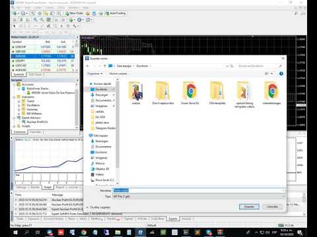Click Nueva carpeta in the dialog

click(118, 74)
